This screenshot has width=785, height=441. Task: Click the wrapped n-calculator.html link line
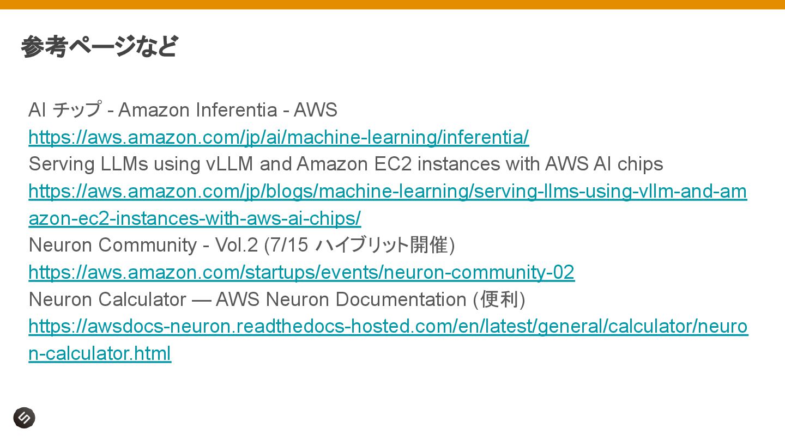100,353
